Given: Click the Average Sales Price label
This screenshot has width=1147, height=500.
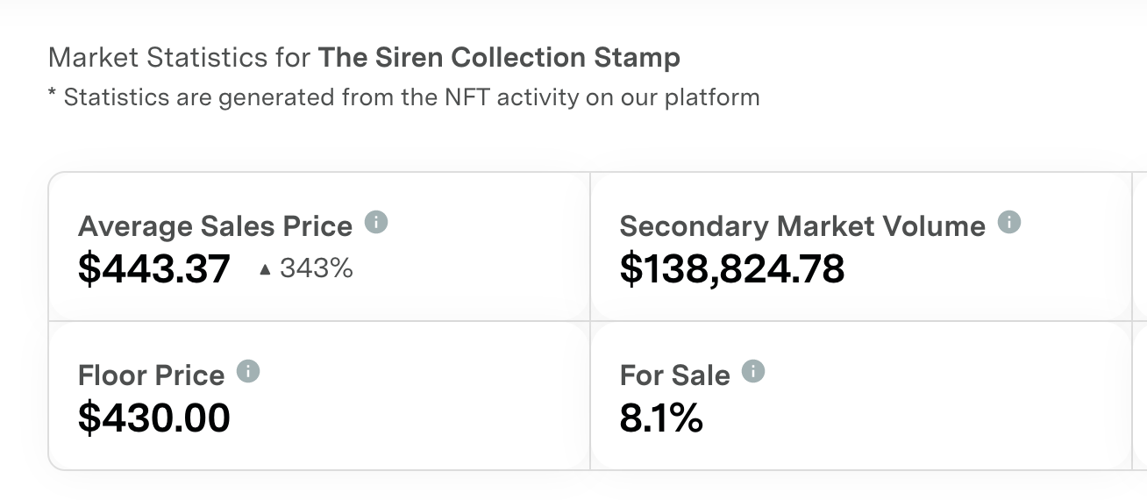Looking at the screenshot, I should point(215,226).
